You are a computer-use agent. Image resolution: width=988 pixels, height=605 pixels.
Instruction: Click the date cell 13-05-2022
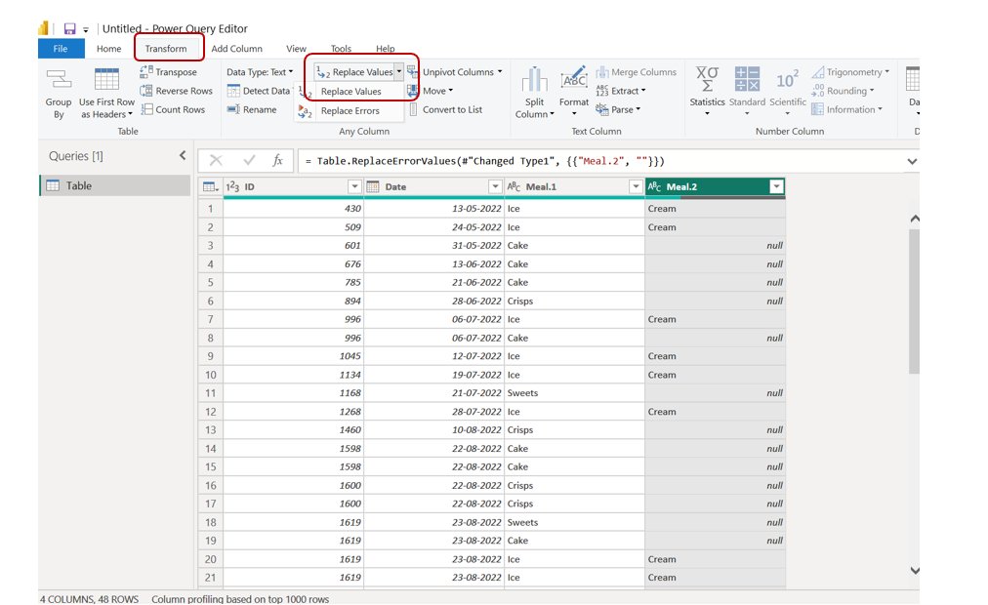pyautogui.click(x=434, y=209)
